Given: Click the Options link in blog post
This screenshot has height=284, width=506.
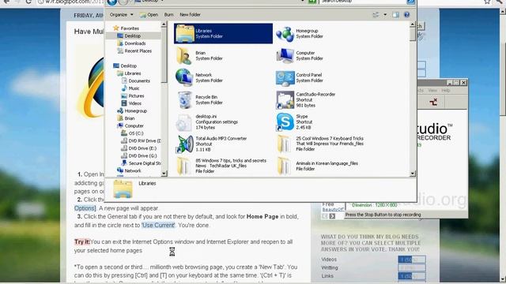Looking at the screenshot, I should pos(85,208).
